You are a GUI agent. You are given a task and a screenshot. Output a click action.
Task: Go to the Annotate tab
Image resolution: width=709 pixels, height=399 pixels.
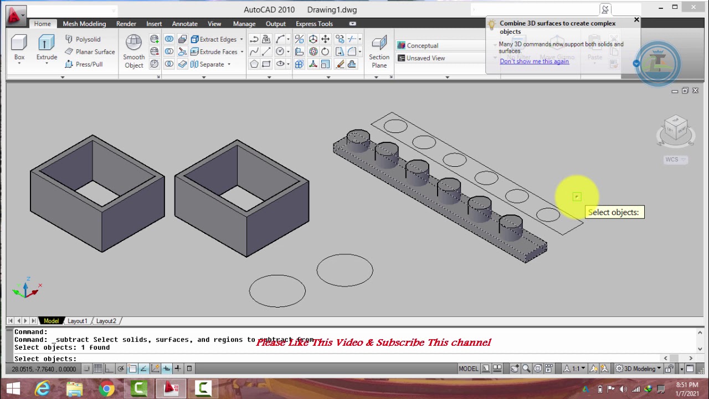click(x=184, y=24)
